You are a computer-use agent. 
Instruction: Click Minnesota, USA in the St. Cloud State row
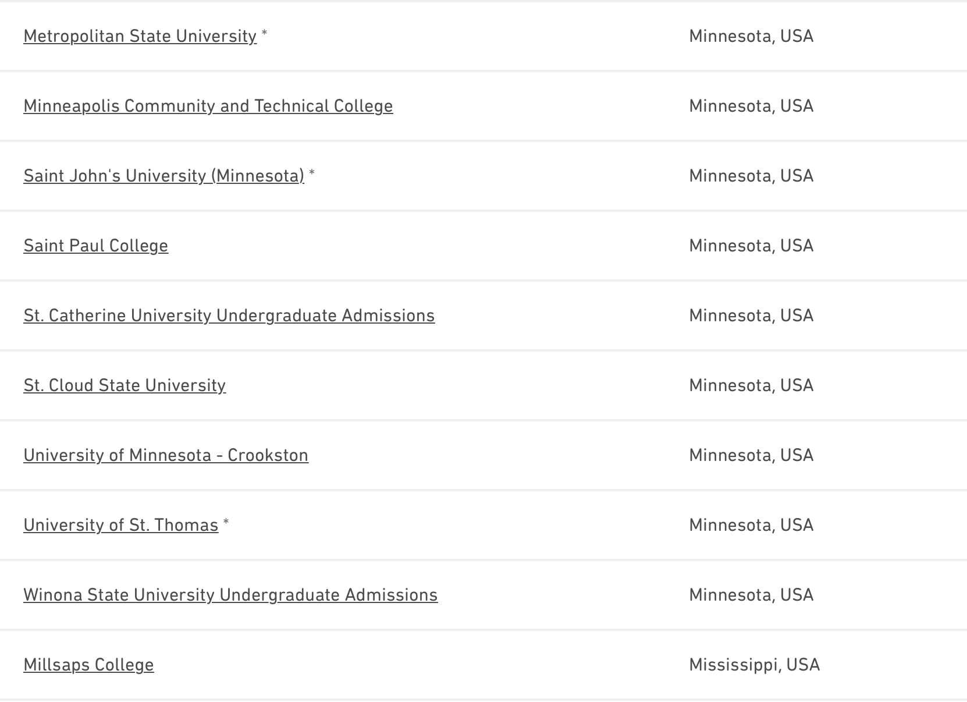[751, 385]
